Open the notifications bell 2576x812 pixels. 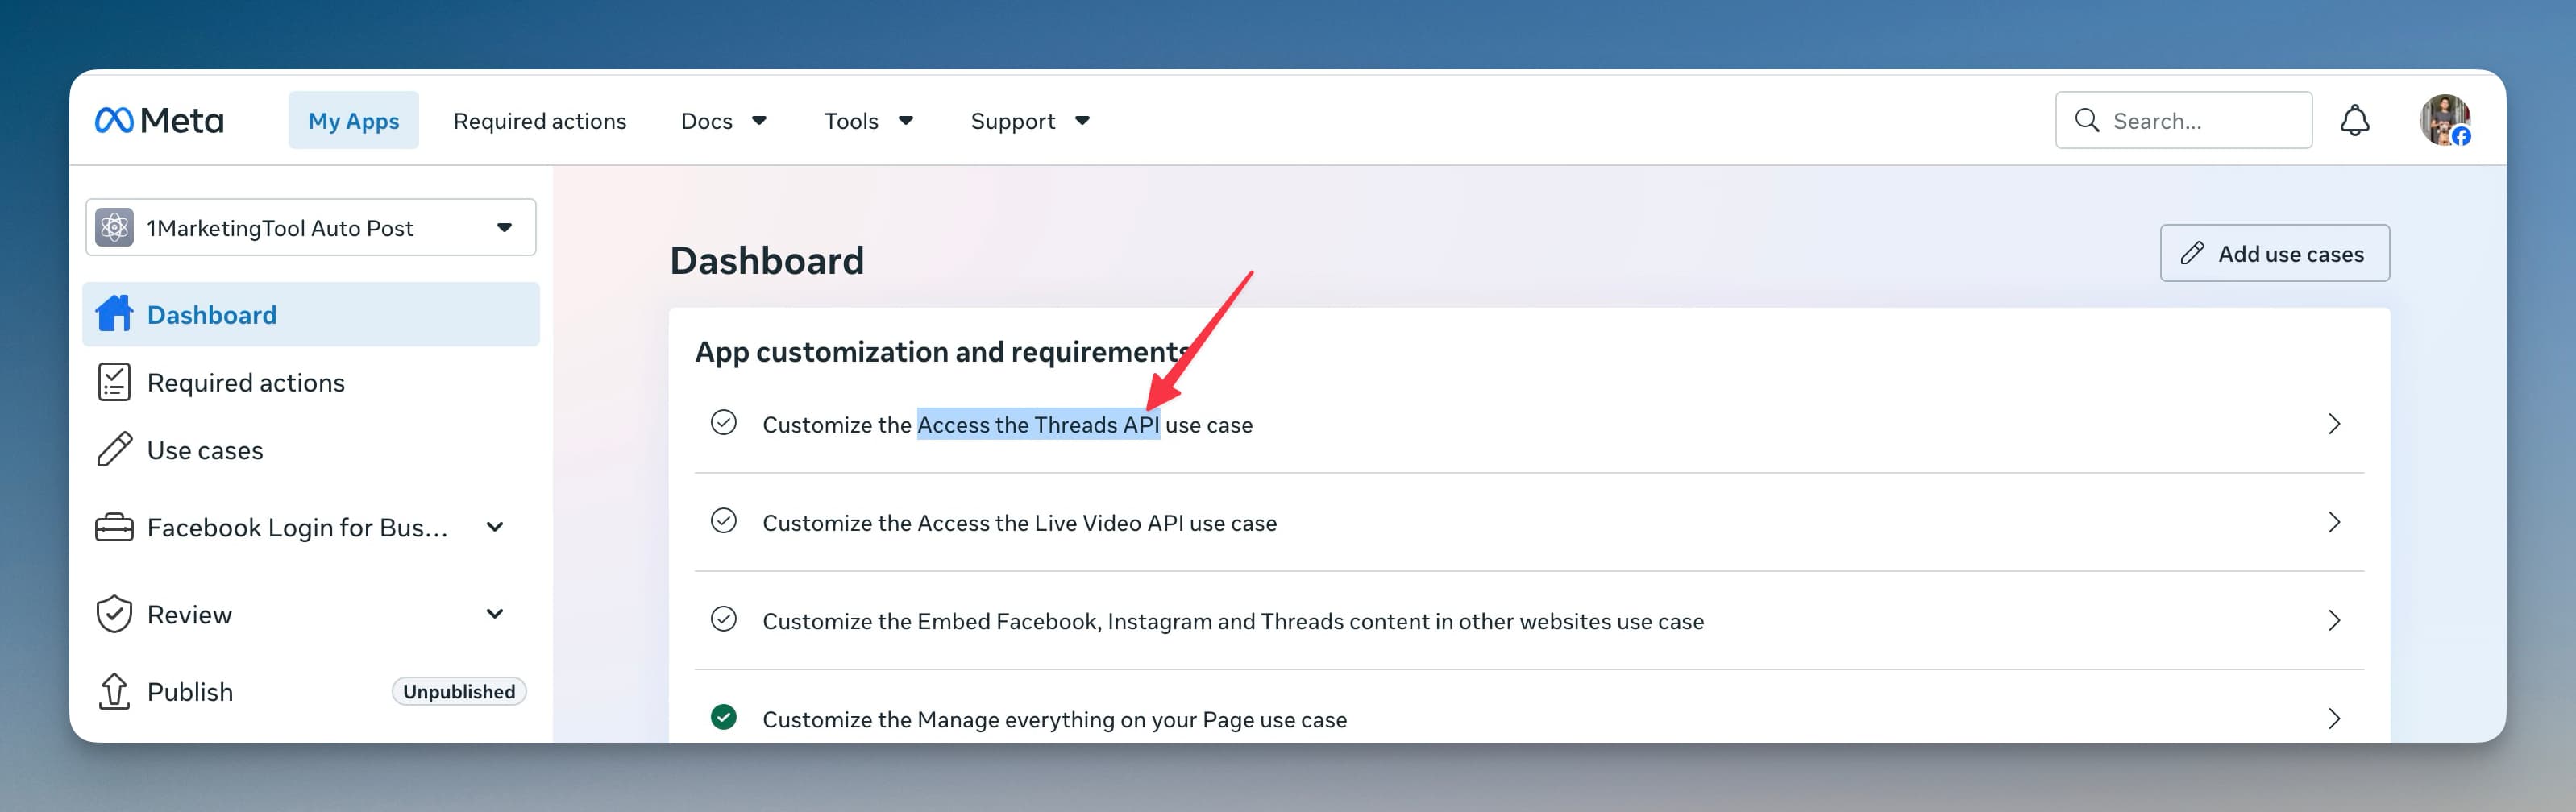(2354, 121)
